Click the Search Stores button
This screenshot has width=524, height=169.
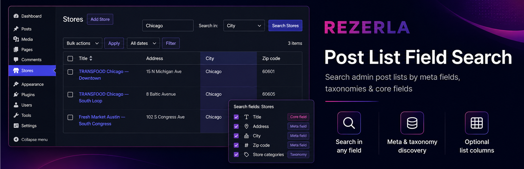click(x=285, y=26)
